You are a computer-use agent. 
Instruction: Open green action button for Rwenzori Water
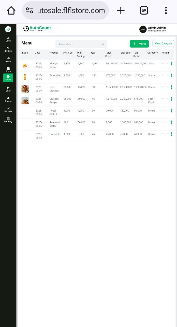pos(171,122)
